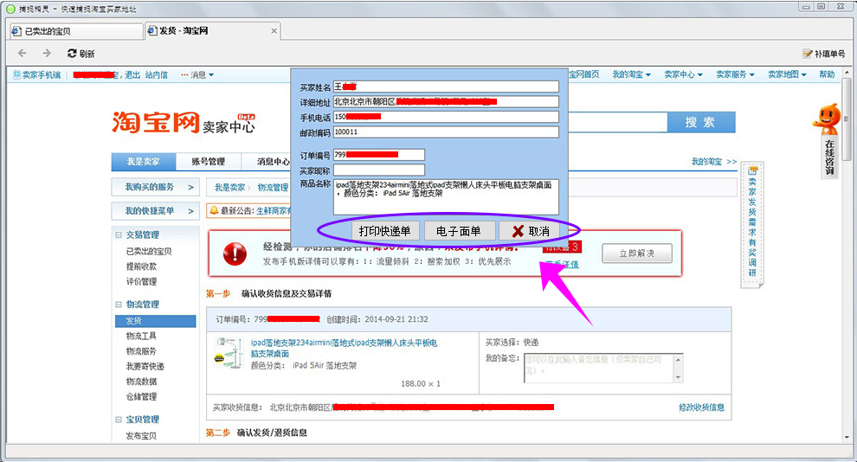Open the 帮助 link
The width and height of the screenshot is (857, 462).
tap(827, 74)
